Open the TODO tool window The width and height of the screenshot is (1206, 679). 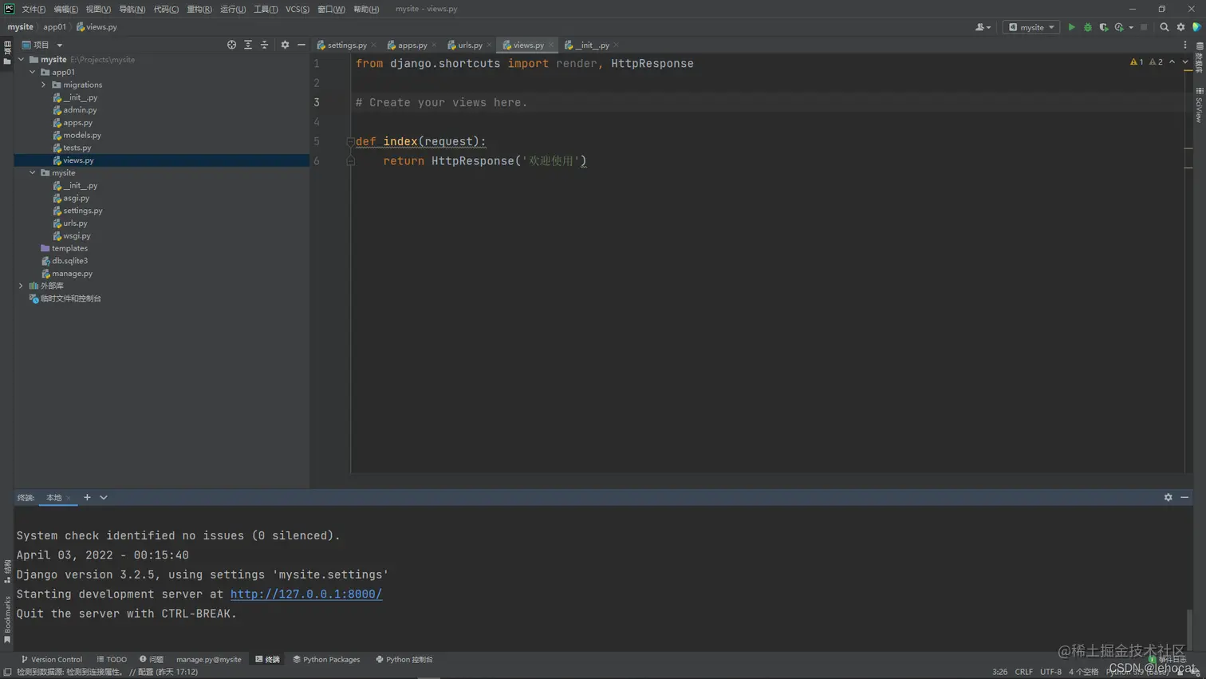tap(112, 659)
